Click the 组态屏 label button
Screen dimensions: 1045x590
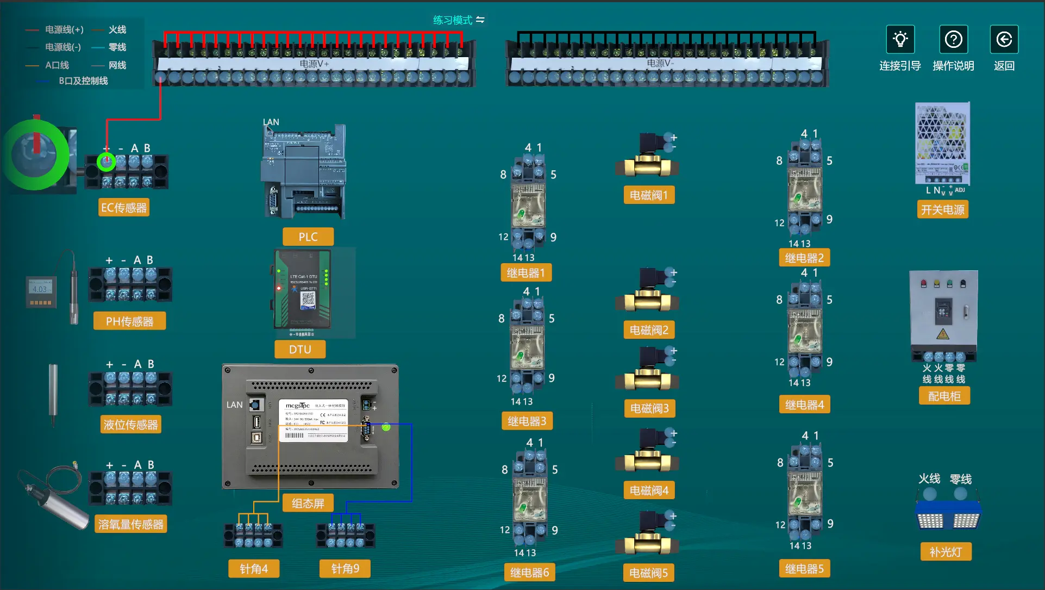click(x=308, y=504)
